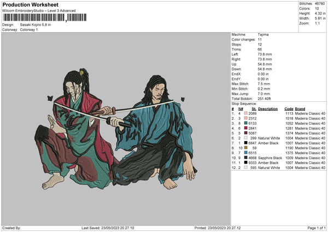Click thread code 1374 in row 5

pyautogui.click(x=290, y=133)
